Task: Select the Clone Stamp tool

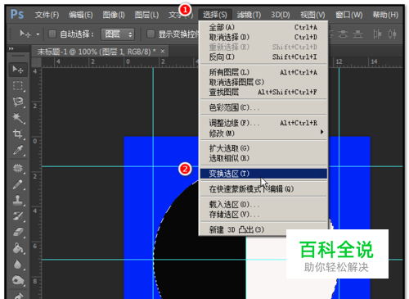Action: (18, 201)
